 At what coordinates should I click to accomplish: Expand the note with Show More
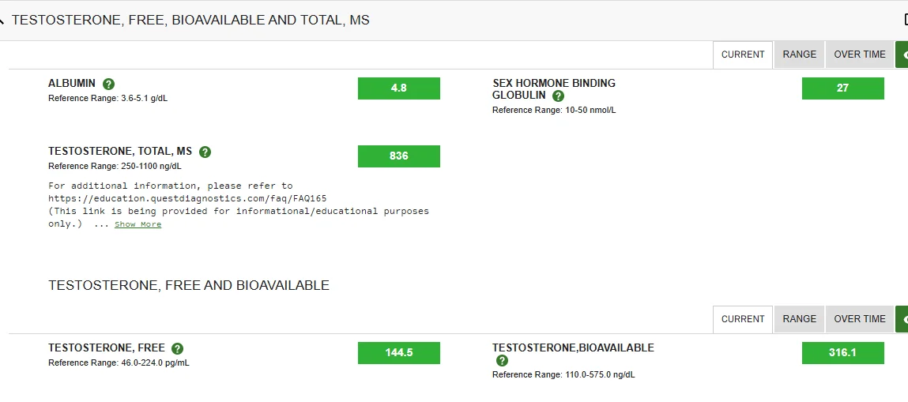(138, 224)
